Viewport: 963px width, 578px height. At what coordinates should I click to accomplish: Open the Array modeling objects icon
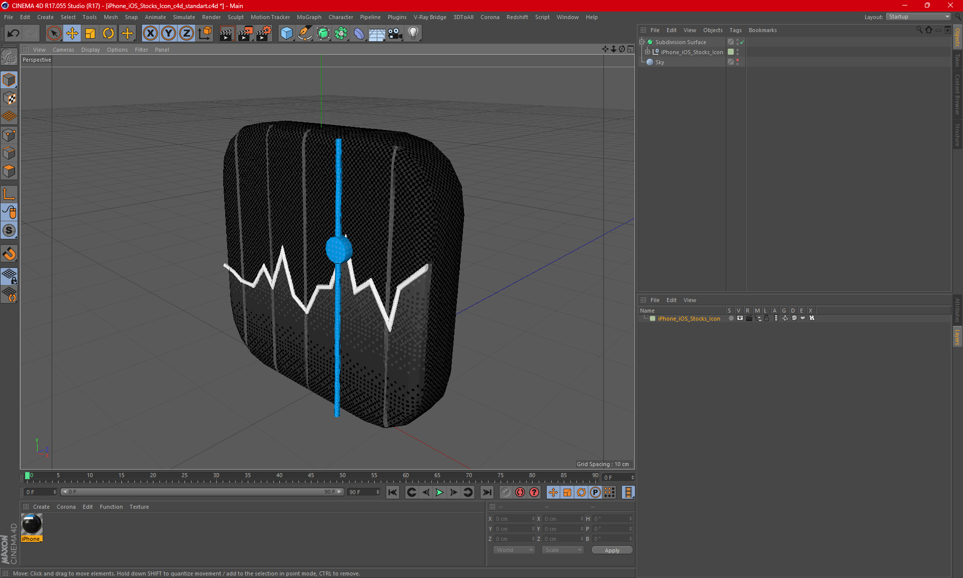341,33
